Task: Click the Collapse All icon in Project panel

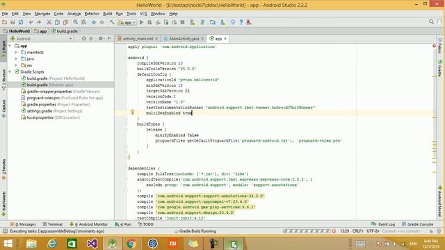Action: pyautogui.click(x=91, y=39)
